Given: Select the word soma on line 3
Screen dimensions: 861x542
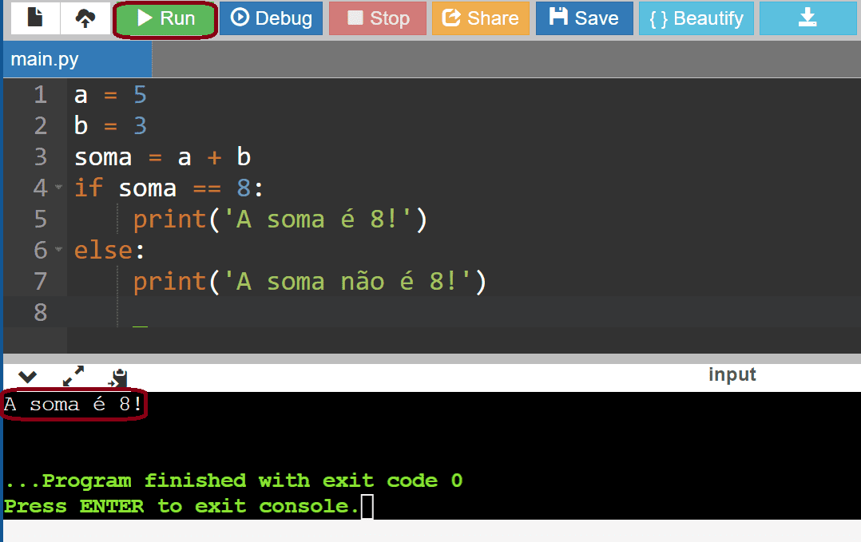Looking at the screenshot, I should 103,156.
